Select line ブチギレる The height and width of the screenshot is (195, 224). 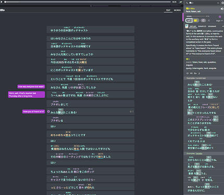91,120
